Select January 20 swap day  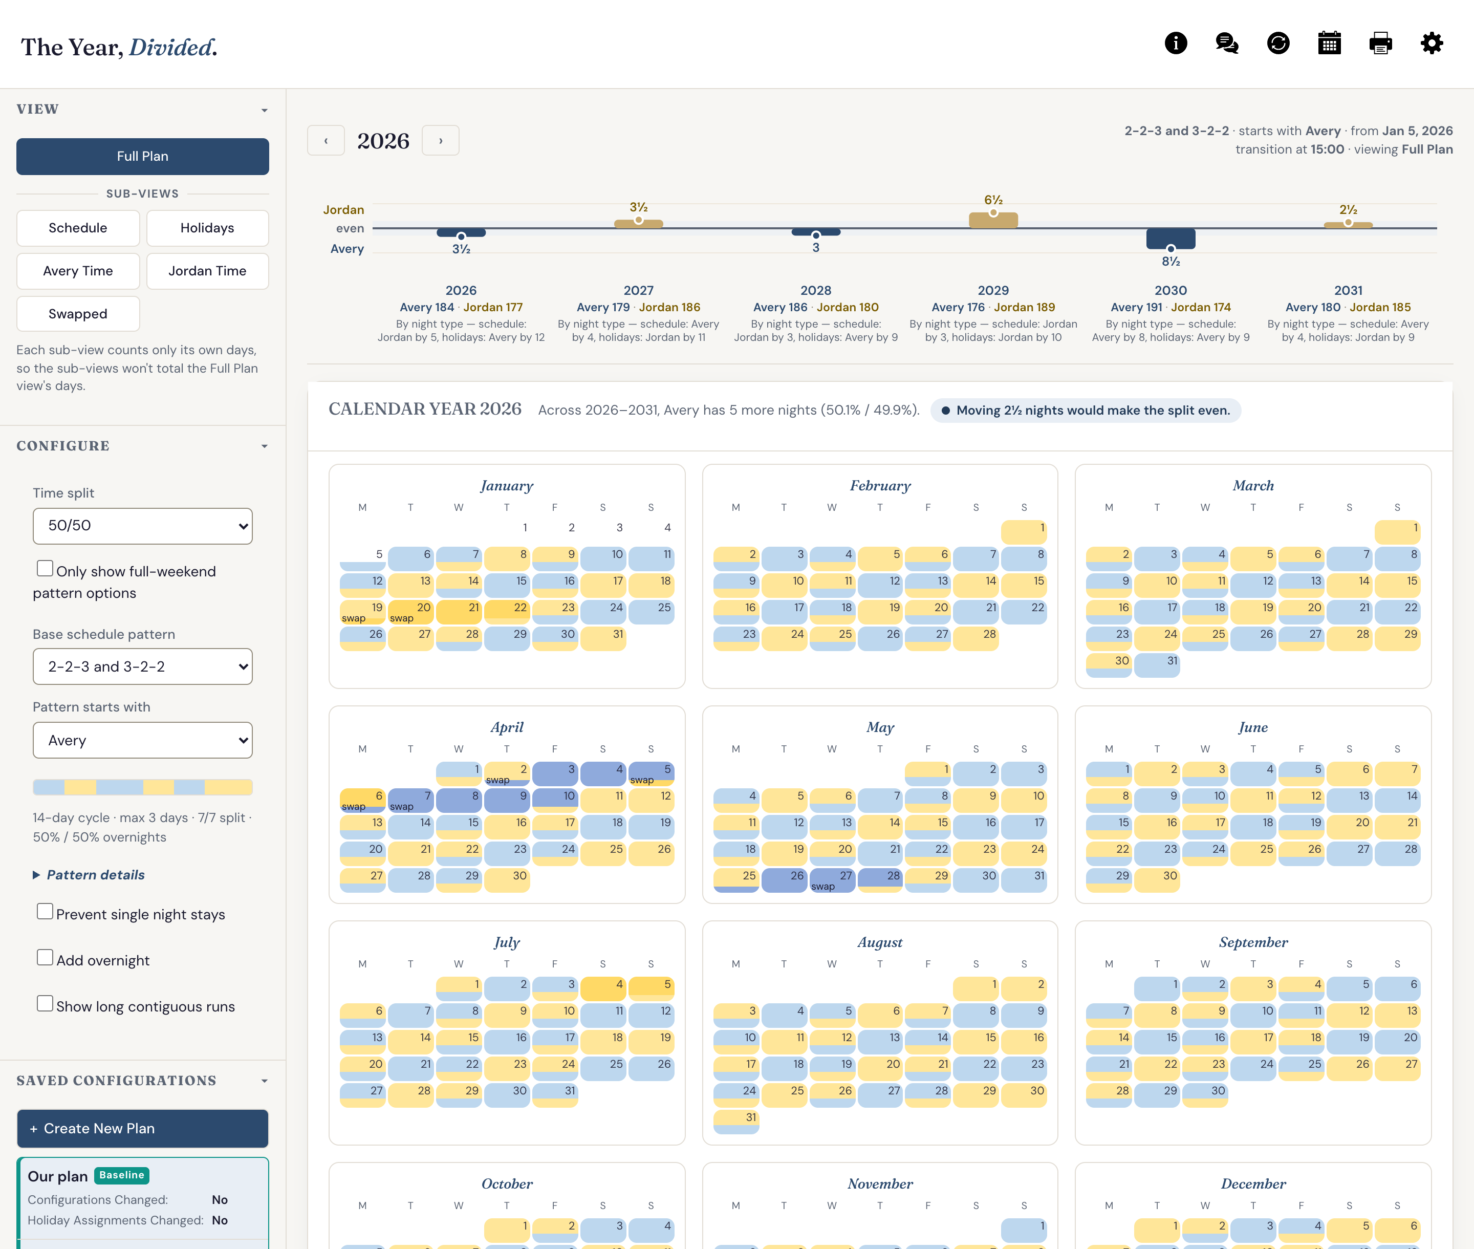410,612
